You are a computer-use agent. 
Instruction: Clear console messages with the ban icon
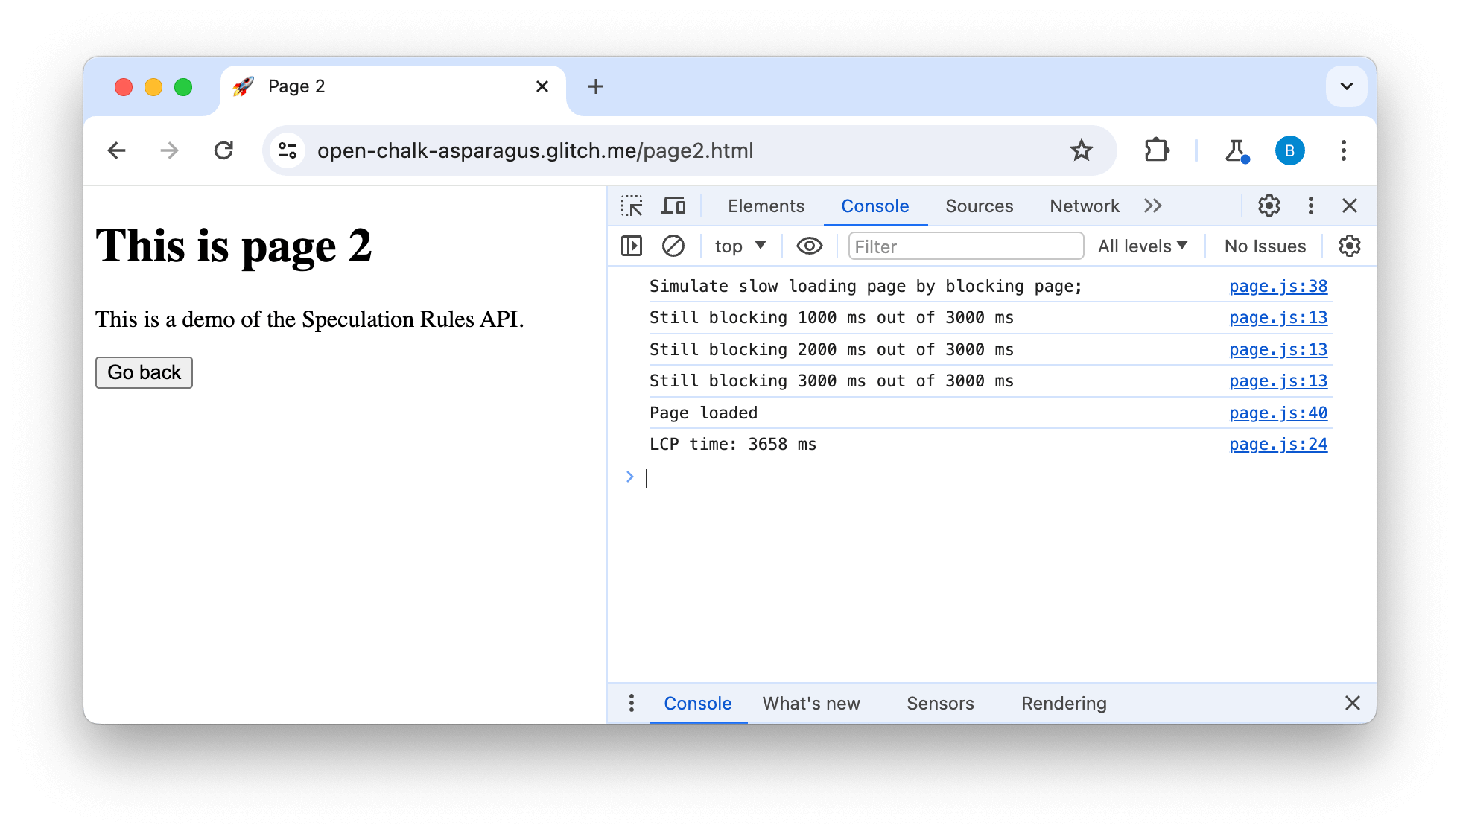pos(673,246)
